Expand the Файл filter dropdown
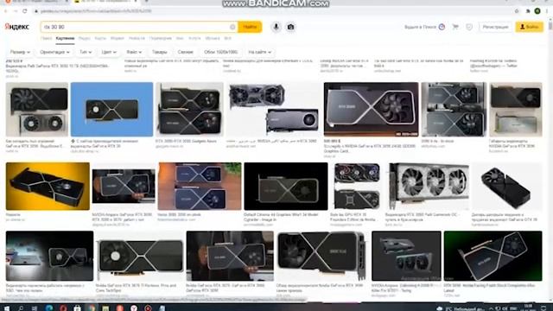 point(134,52)
